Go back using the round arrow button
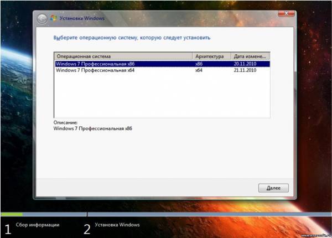The width and height of the screenshot is (332, 238). pos(42,19)
